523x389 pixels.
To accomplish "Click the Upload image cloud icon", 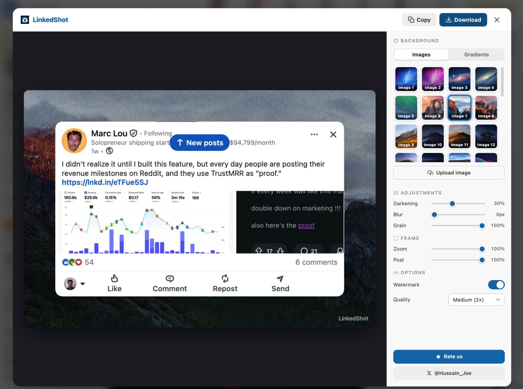I will click(x=430, y=173).
